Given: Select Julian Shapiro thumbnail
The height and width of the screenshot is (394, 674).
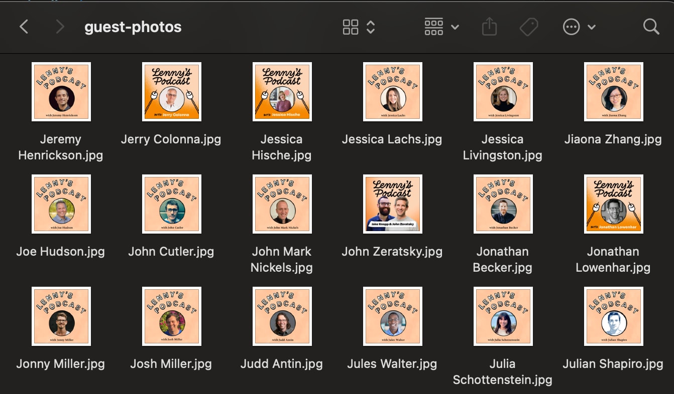Looking at the screenshot, I should (614, 316).
